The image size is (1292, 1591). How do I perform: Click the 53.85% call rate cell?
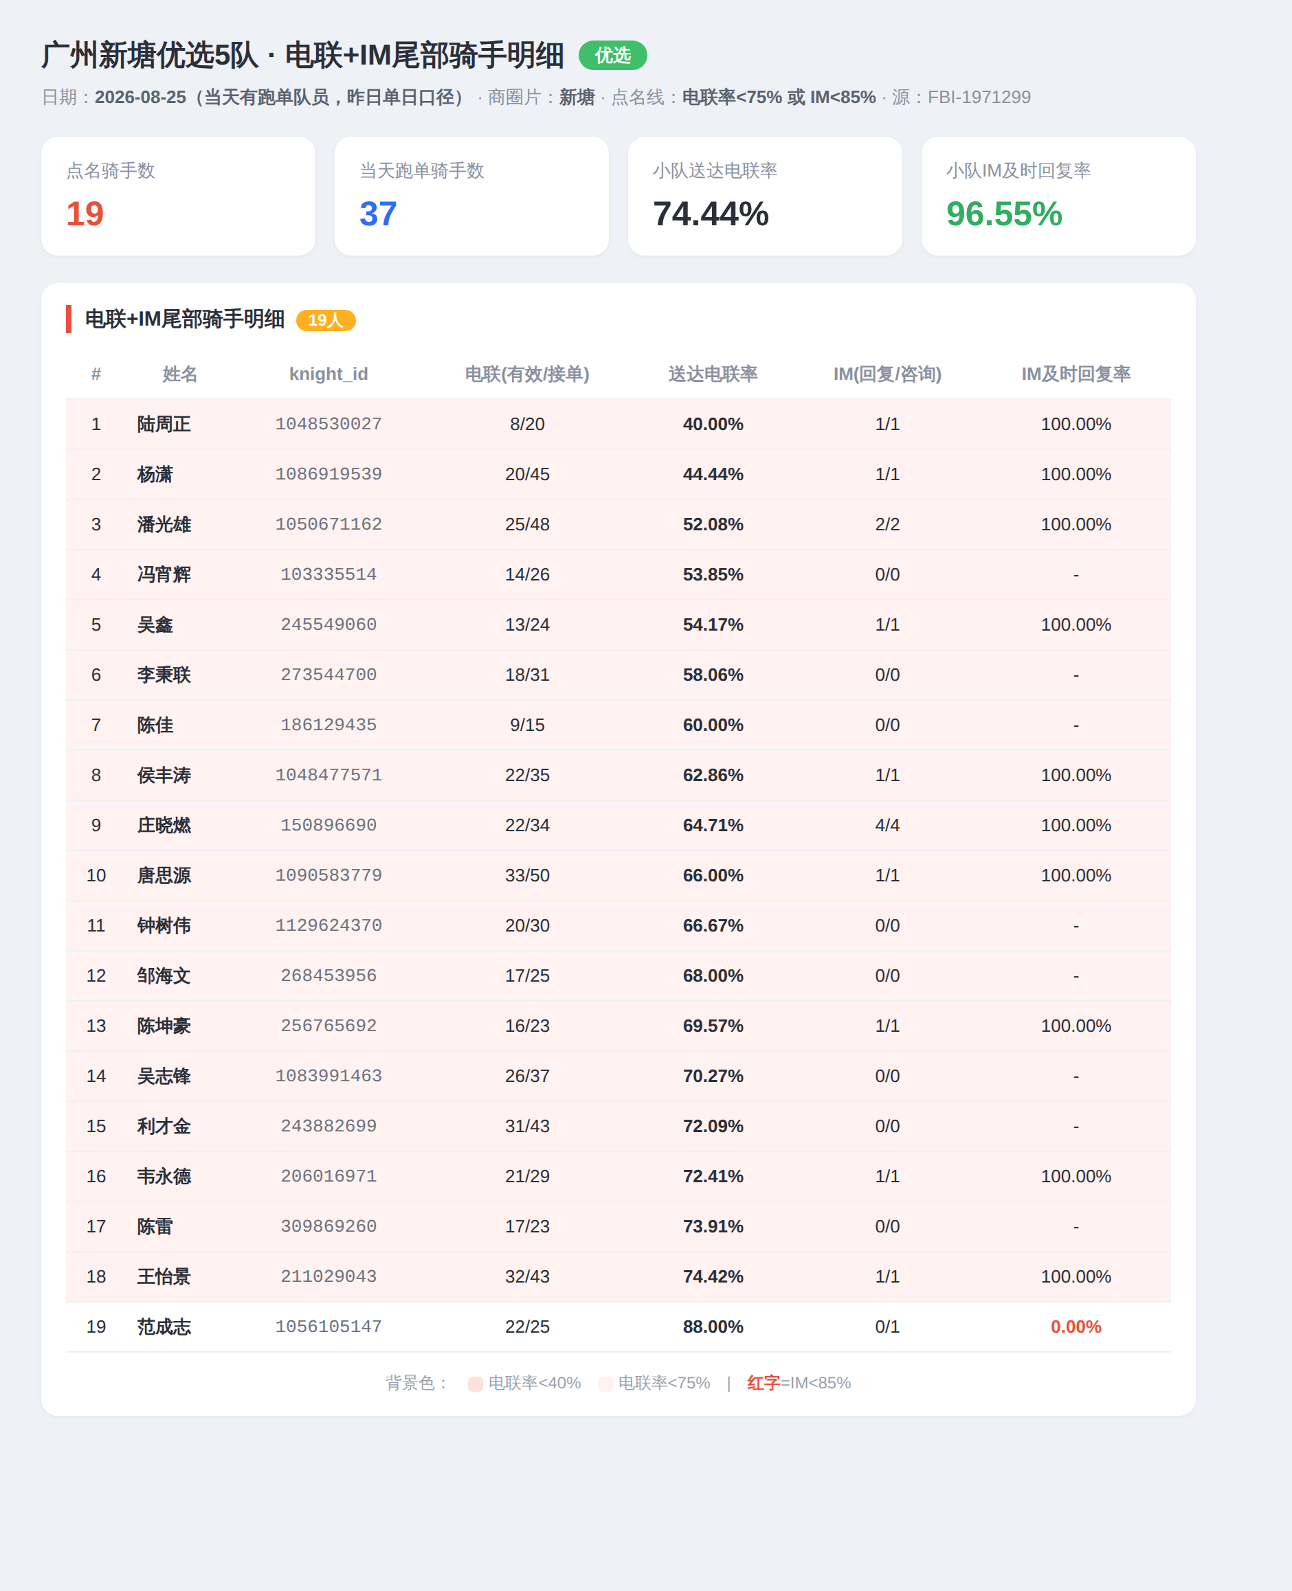713,575
